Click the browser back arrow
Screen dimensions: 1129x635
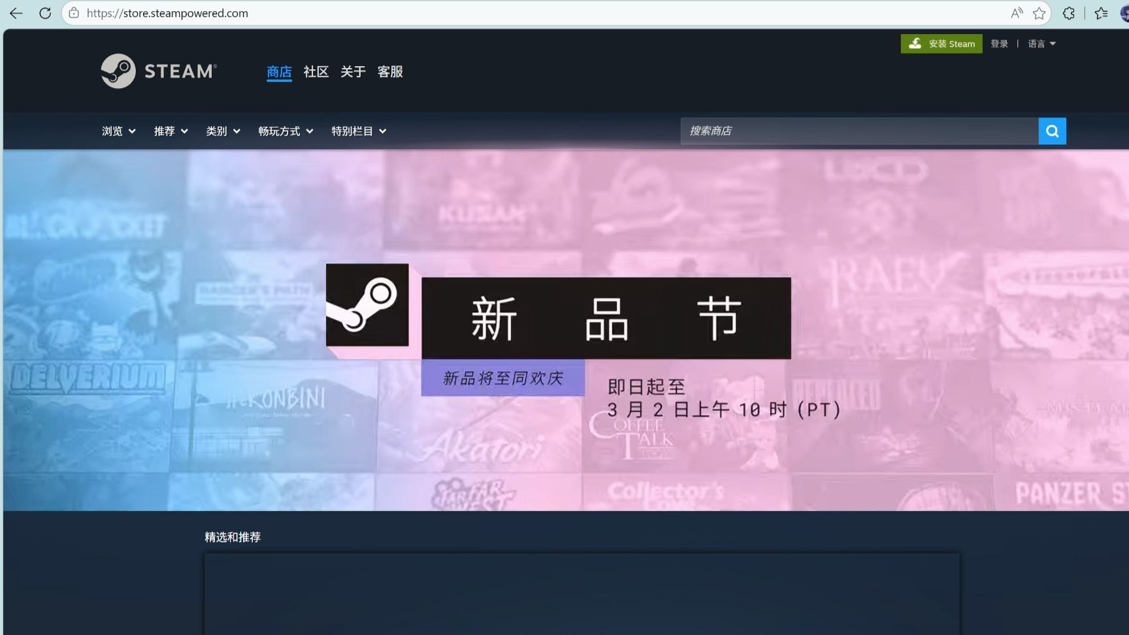16,13
